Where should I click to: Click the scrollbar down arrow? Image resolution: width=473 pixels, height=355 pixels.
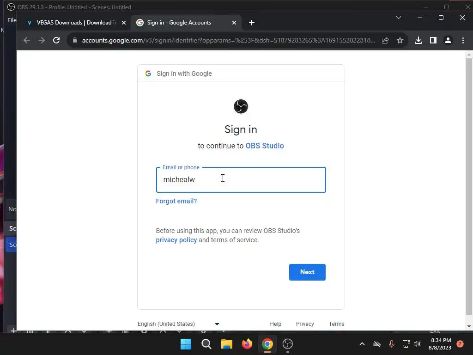click(x=469, y=326)
